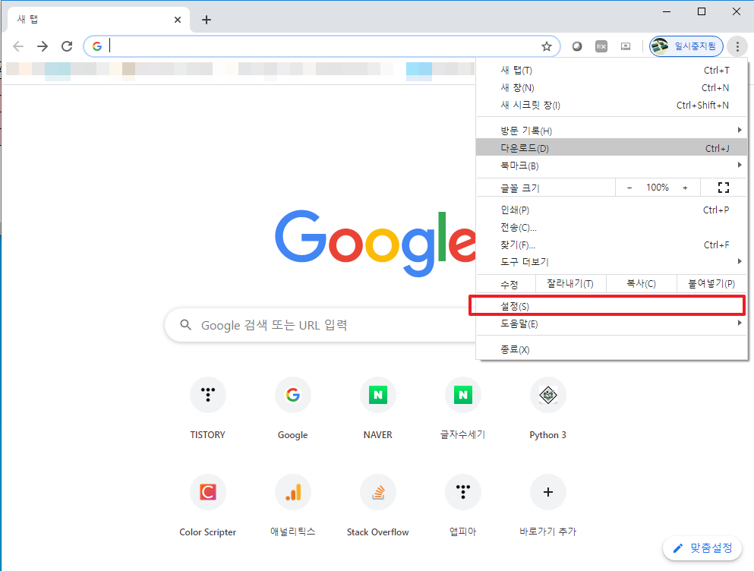This screenshot has width=754, height=571.
Task: Expand 북마크(B) submenu
Action: (x=612, y=166)
